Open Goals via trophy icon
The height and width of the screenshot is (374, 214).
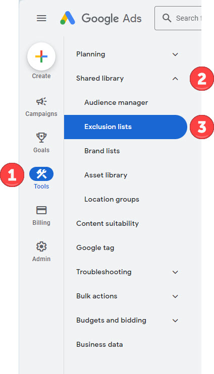coord(41,138)
